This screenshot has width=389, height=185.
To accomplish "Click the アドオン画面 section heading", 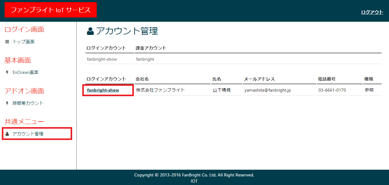I will [24, 91].
